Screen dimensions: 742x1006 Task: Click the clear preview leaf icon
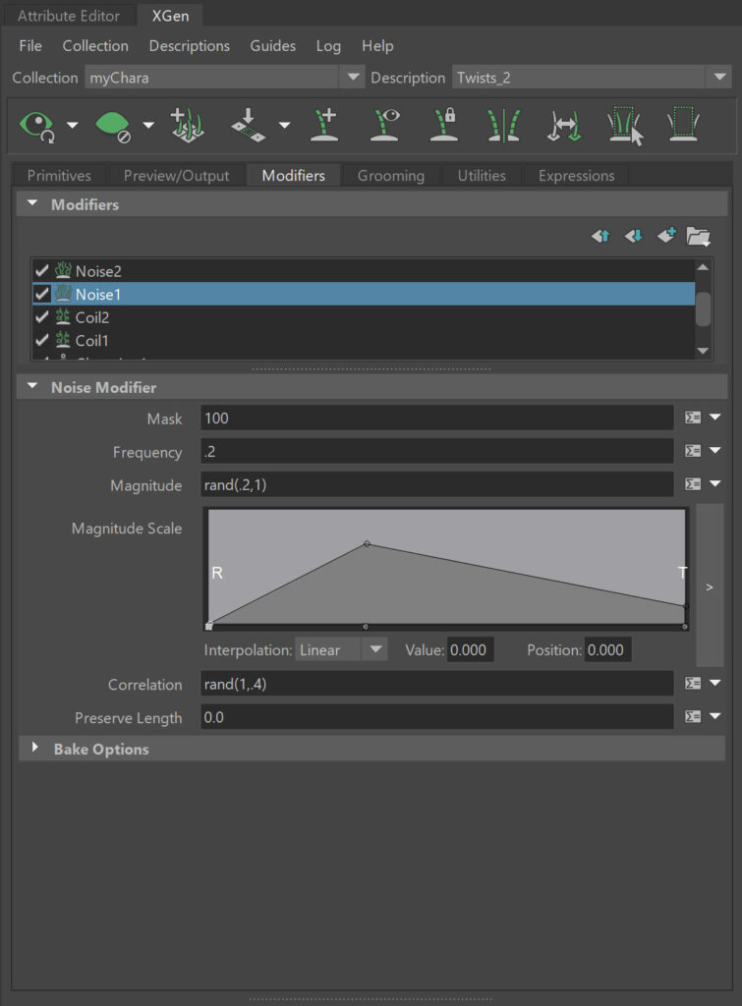pos(113,126)
